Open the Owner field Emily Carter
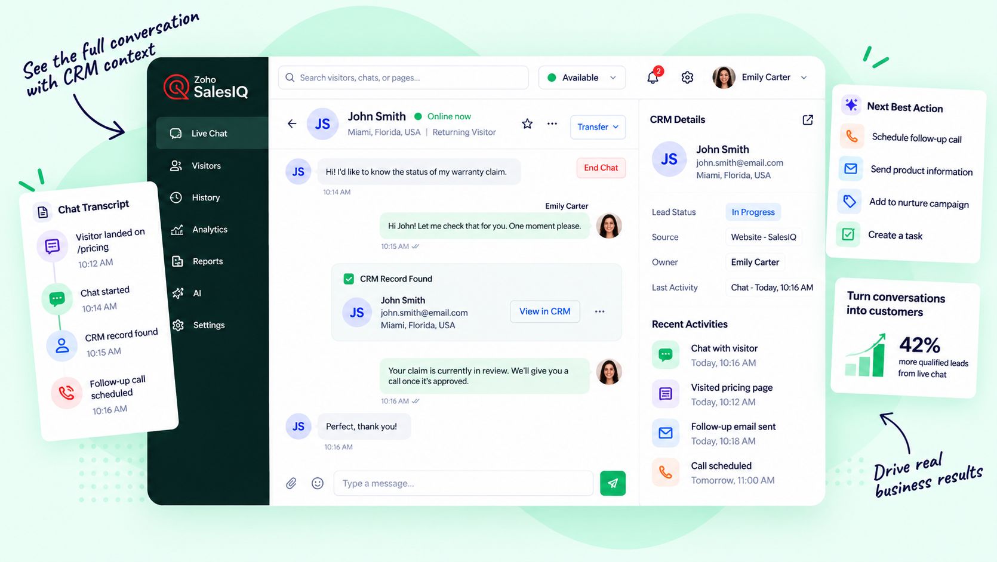The height and width of the screenshot is (562, 997). (755, 262)
